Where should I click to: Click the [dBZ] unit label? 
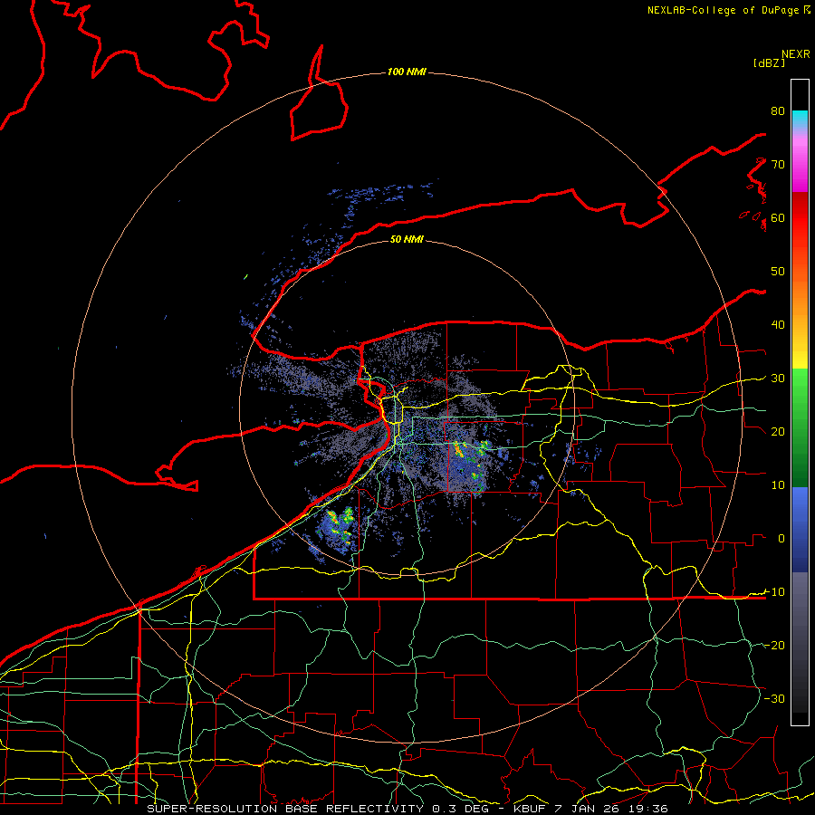pyautogui.click(x=769, y=63)
